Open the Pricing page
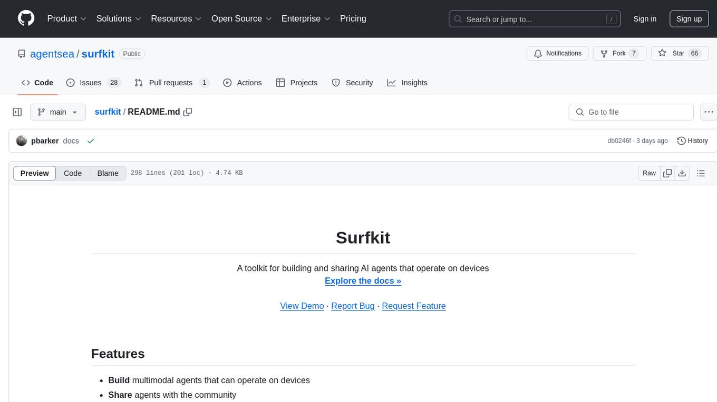Screen dimensions: 717x402 coord(353,18)
